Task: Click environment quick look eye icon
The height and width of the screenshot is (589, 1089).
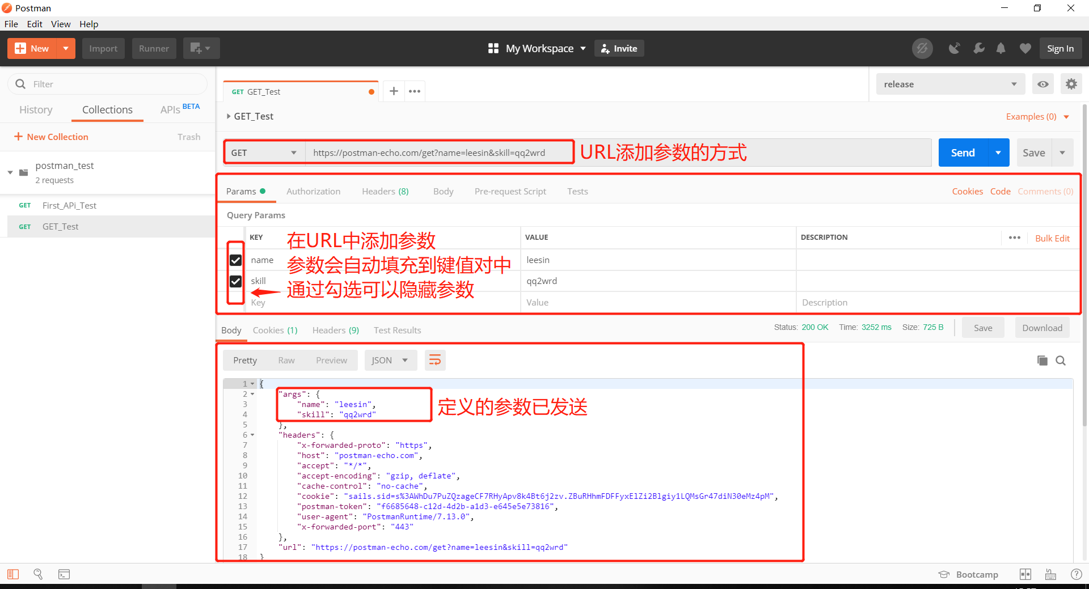Action: pyautogui.click(x=1043, y=84)
